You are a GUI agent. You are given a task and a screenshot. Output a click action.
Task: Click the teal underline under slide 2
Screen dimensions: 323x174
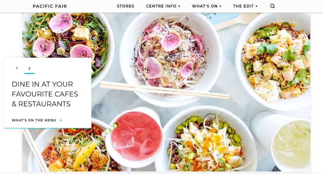point(29,73)
